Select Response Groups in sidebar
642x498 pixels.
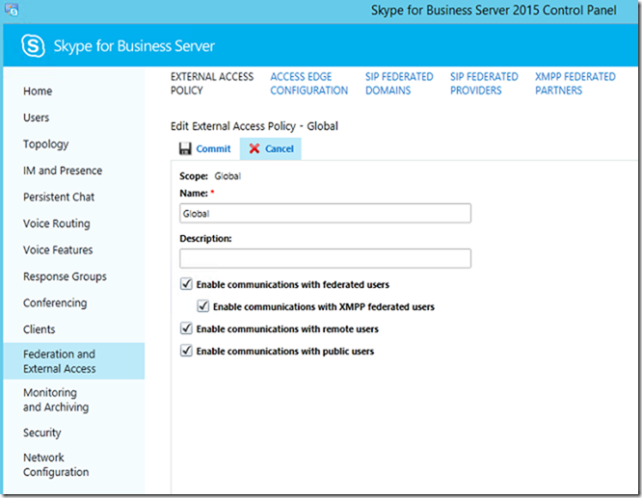click(x=65, y=276)
